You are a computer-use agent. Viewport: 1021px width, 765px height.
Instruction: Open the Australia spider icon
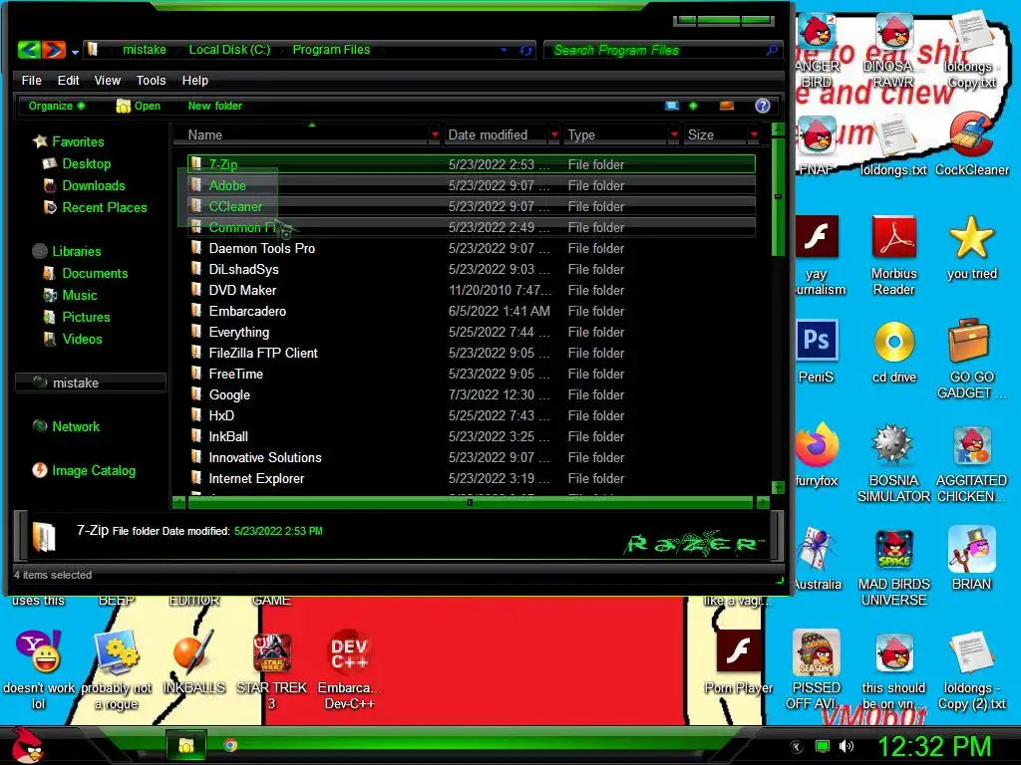point(818,558)
